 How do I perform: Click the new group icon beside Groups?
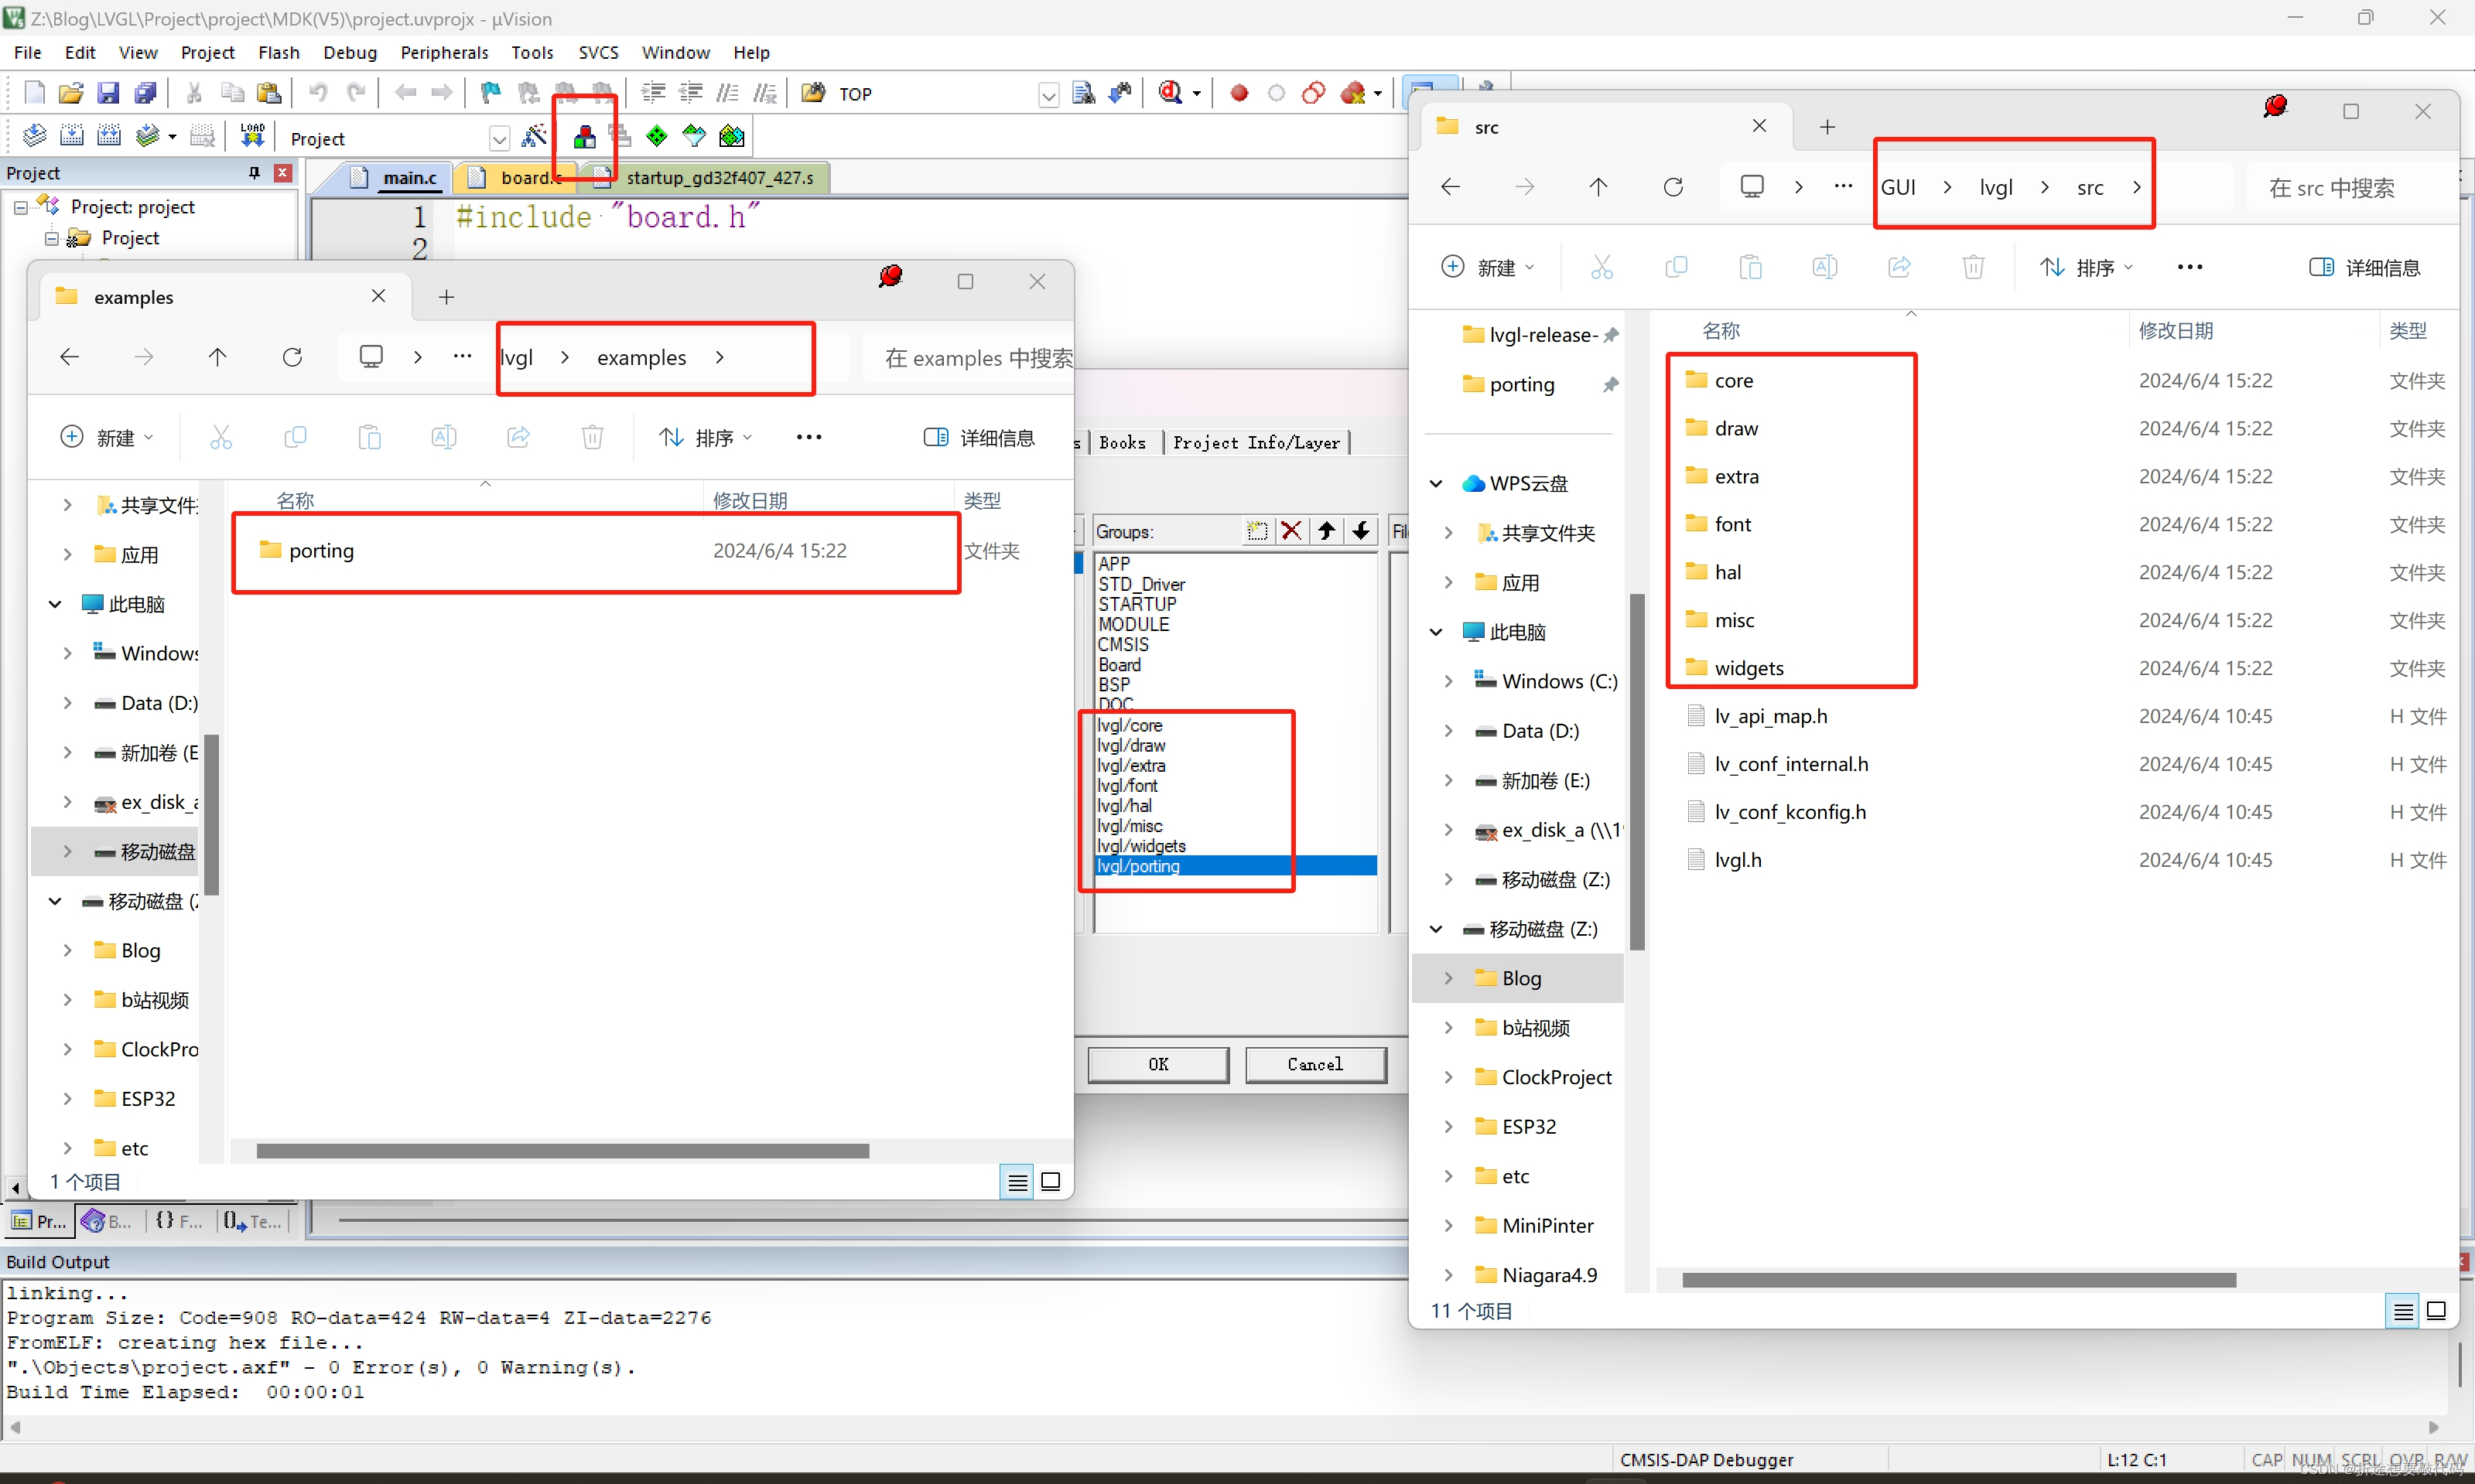(1256, 531)
